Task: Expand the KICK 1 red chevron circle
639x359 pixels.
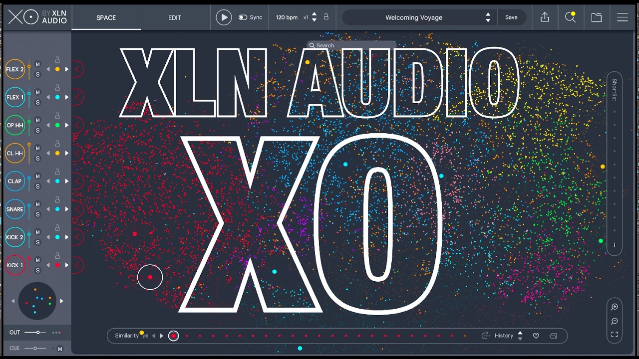Action: click(x=78, y=265)
